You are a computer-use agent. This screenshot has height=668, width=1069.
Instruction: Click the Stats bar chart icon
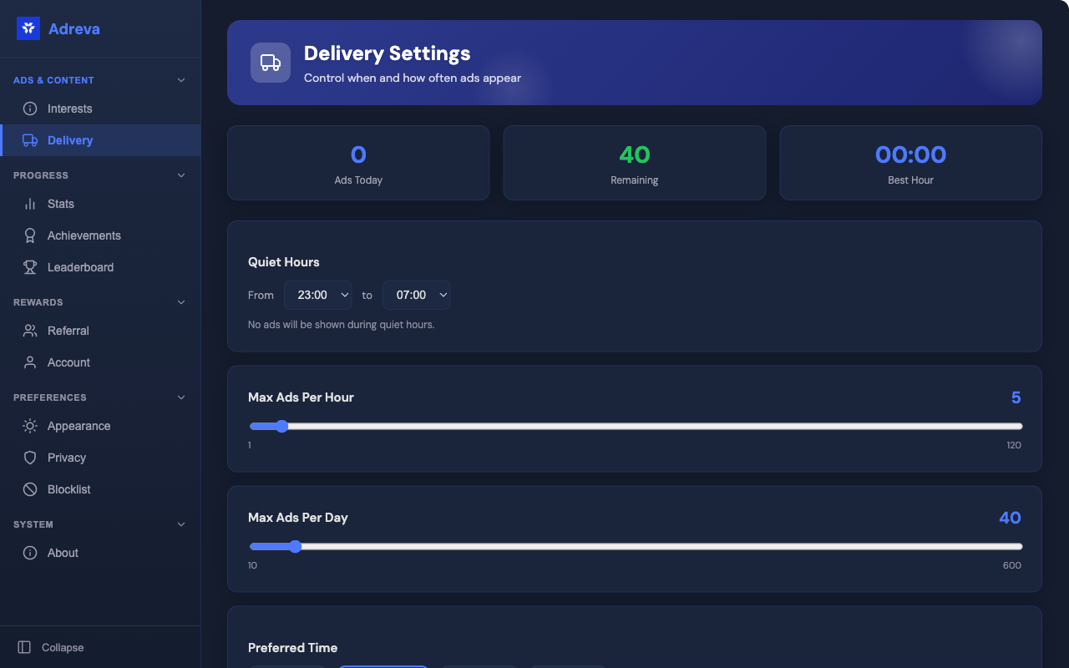[x=30, y=204]
